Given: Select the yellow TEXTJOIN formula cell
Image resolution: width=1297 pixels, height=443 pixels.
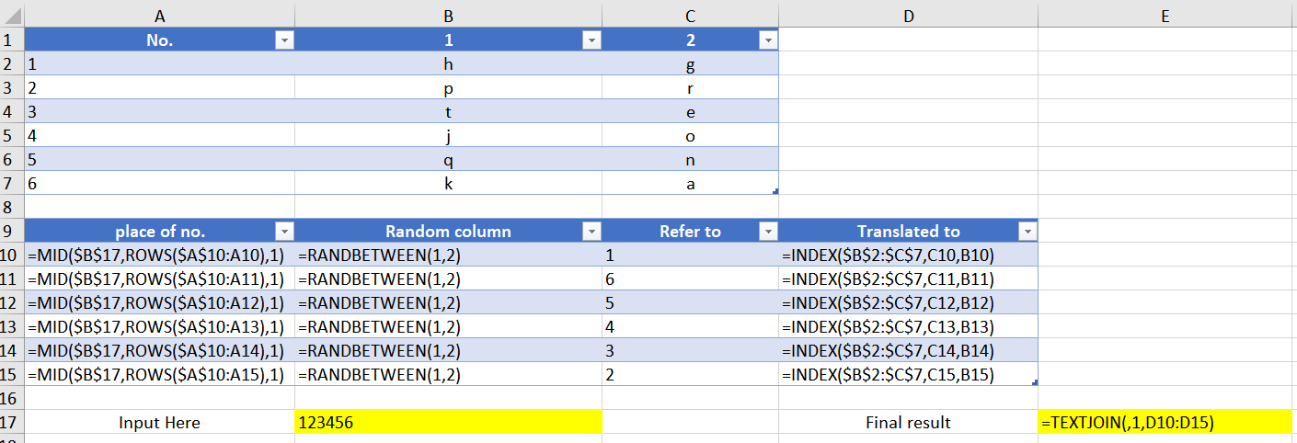Looking at the screenshot, I should pos(1165,423).
